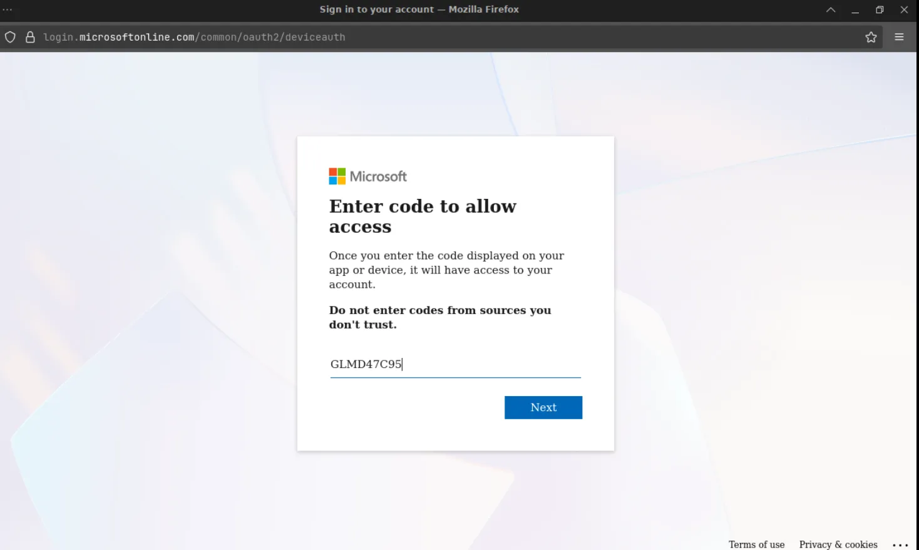Open the footer more options ellipsis
Image resolution: width=919 pixels, height=550 pixels.
click(x=900, y=545)
